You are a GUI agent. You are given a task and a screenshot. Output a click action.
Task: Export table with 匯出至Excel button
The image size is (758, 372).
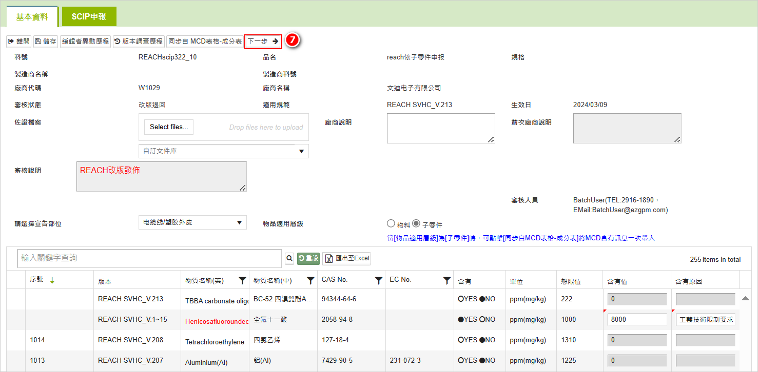(347, 258)
